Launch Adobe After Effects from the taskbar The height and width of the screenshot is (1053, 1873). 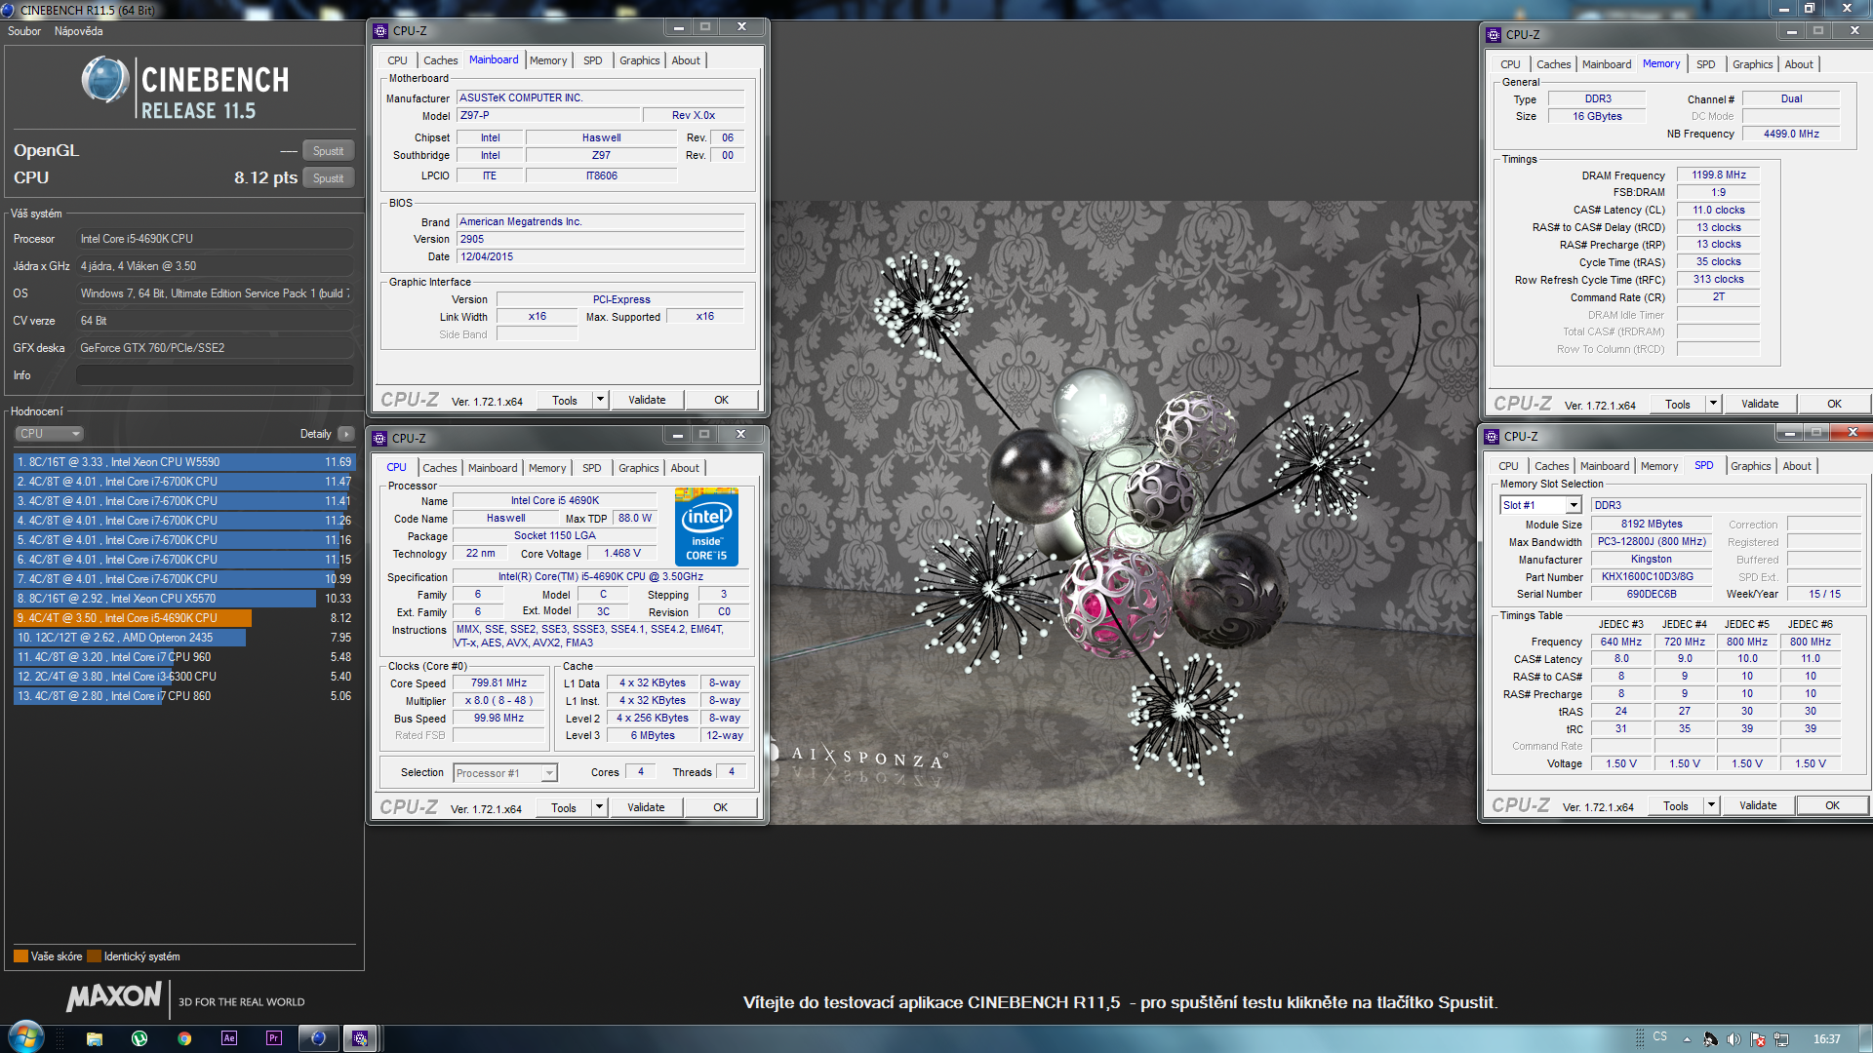[x=229, y=1038]
